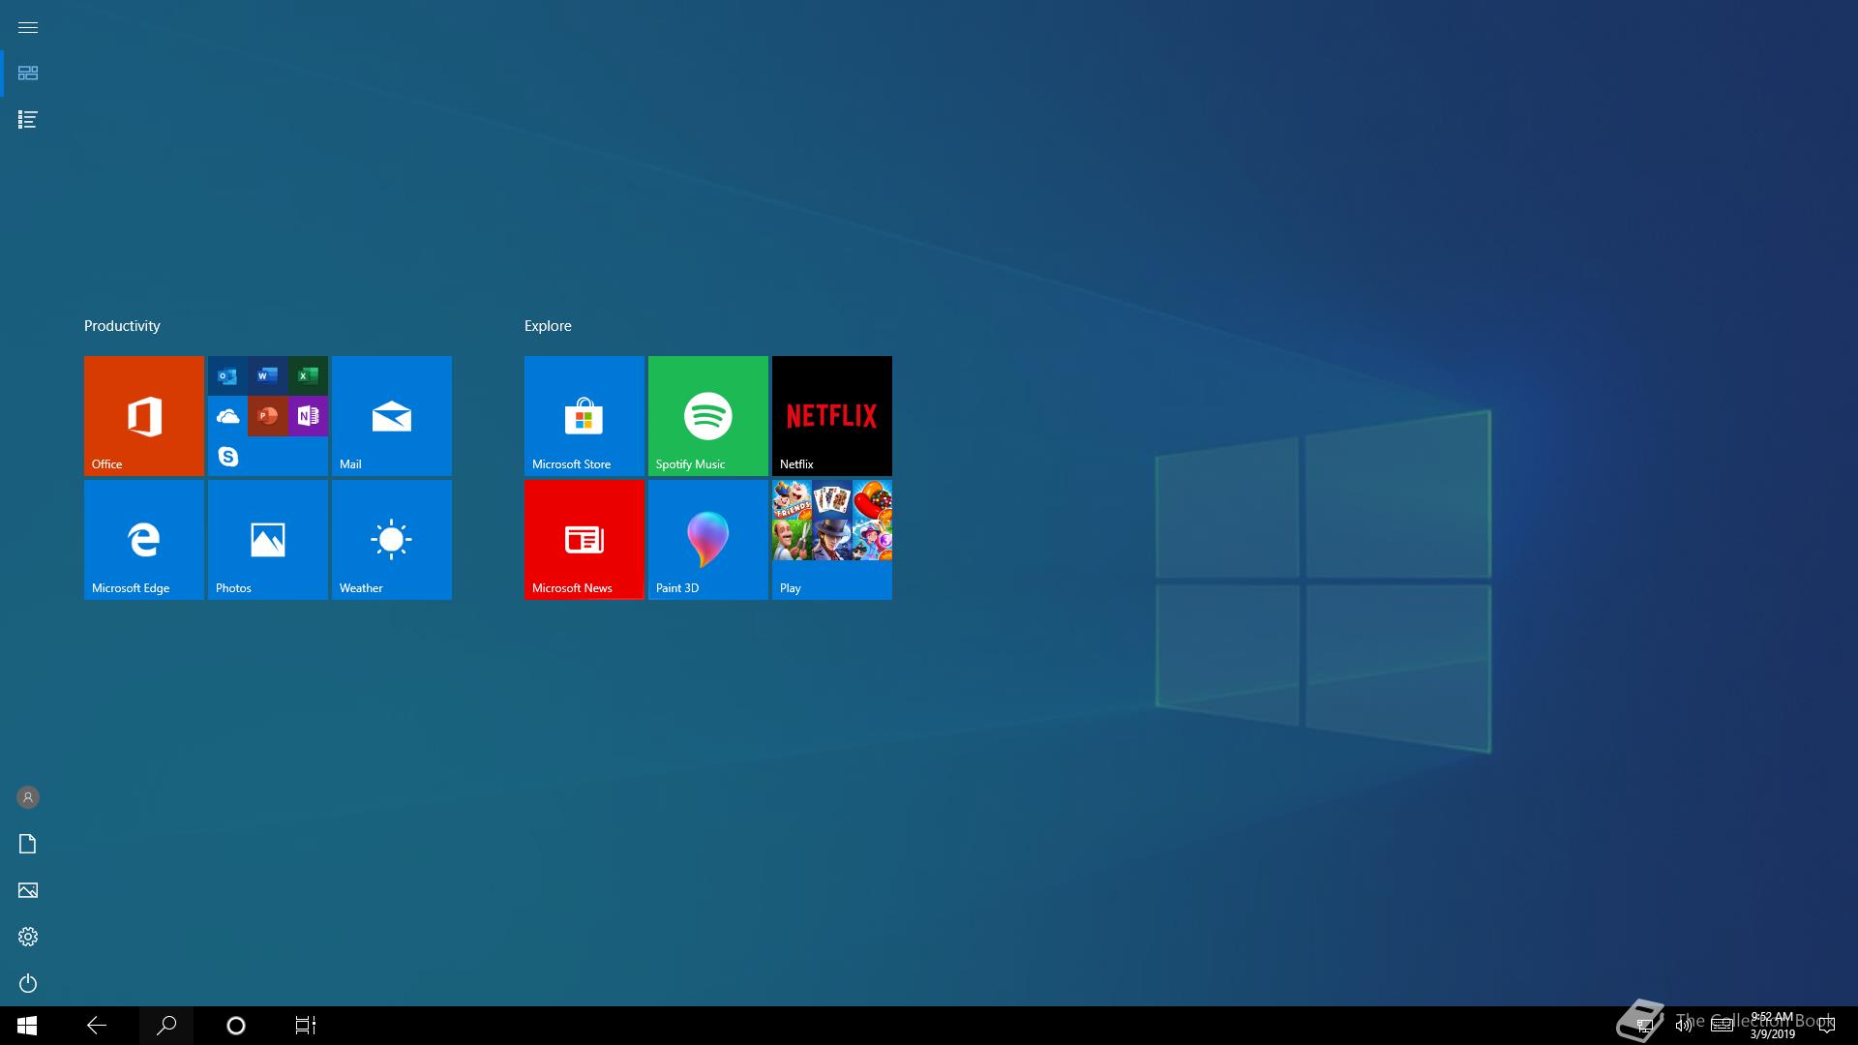Launch Excel from the Office folder tile
Viewport: 1858px width, 1045px height.
pyautogui.click(x=308, y=375)
